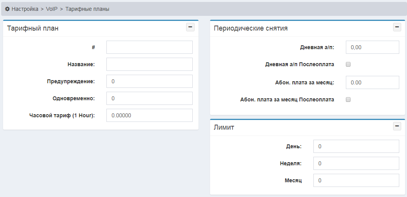
Task: Edit the Часовой тариф (1 Hour) field
Action: (149, 115)
